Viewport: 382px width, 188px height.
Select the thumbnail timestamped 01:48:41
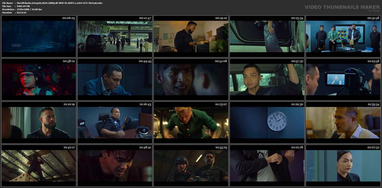pos(115,166)
